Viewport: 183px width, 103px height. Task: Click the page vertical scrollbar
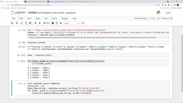coord(182,63)
